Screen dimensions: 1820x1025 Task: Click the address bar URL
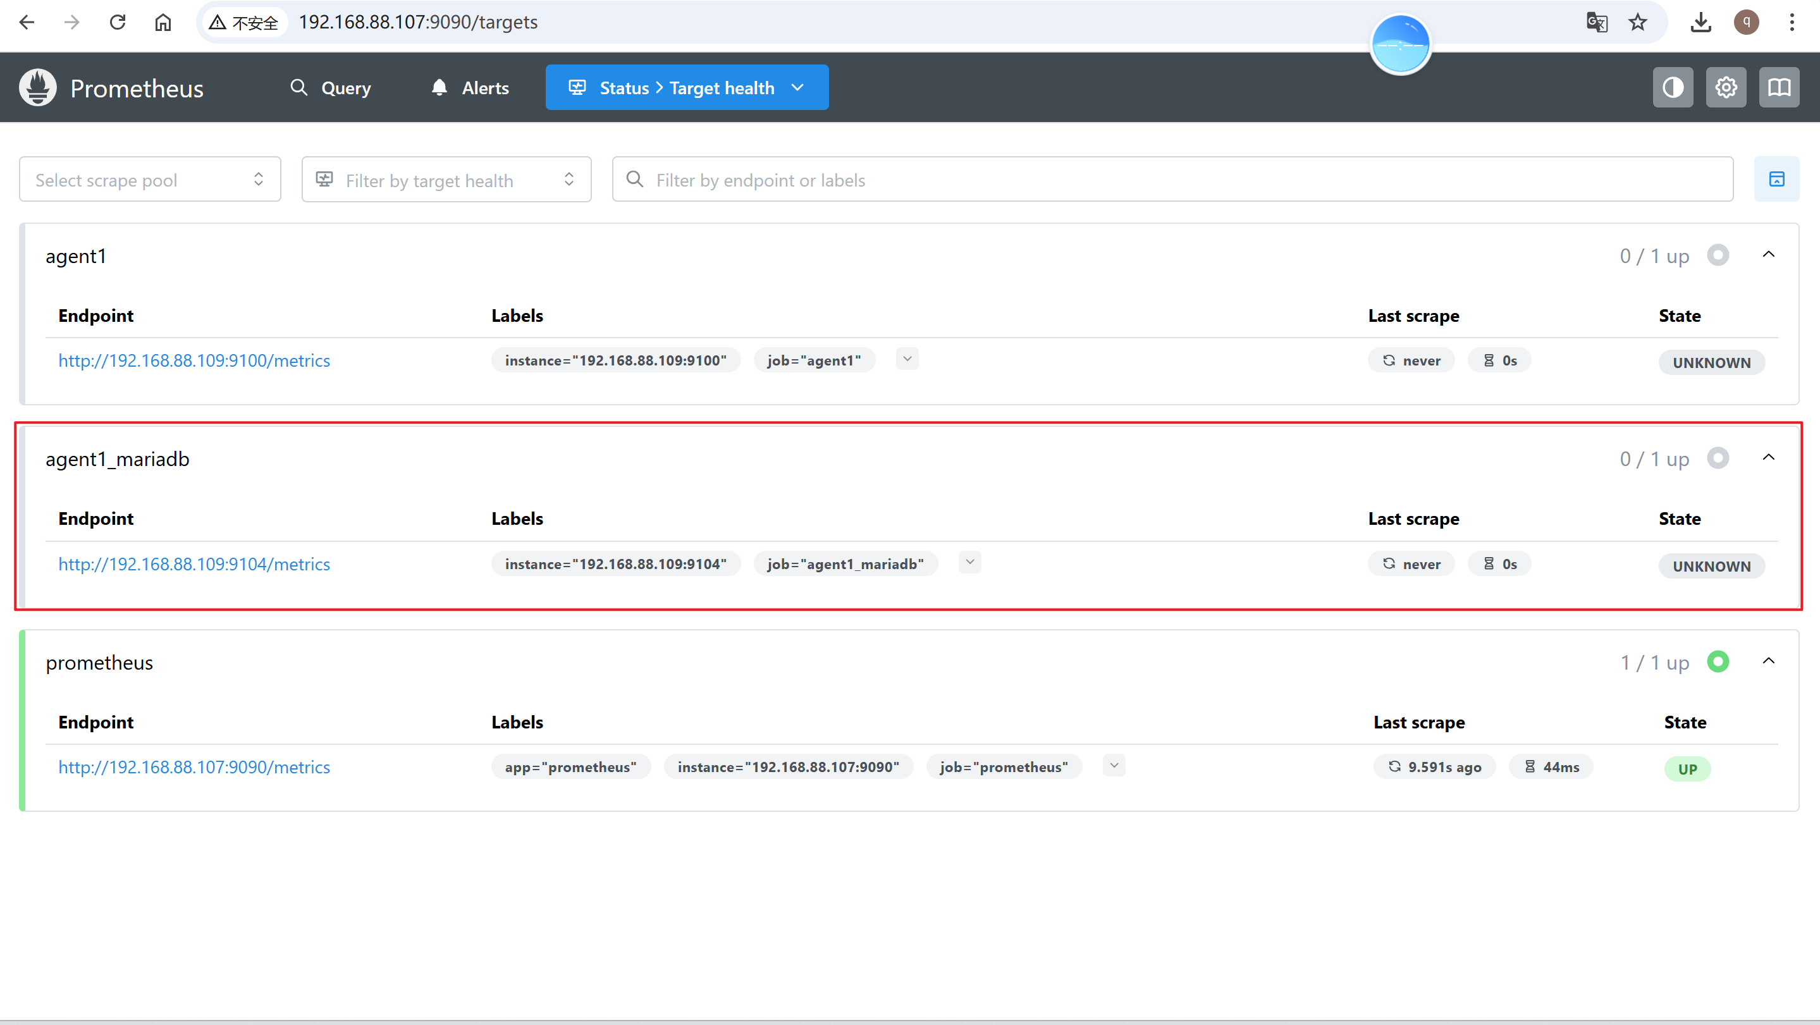pos(417,23)
